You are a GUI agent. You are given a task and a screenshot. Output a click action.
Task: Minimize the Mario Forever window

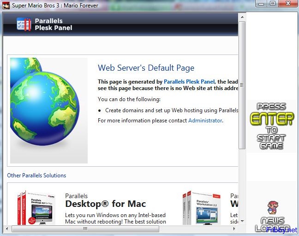point(262,3)
